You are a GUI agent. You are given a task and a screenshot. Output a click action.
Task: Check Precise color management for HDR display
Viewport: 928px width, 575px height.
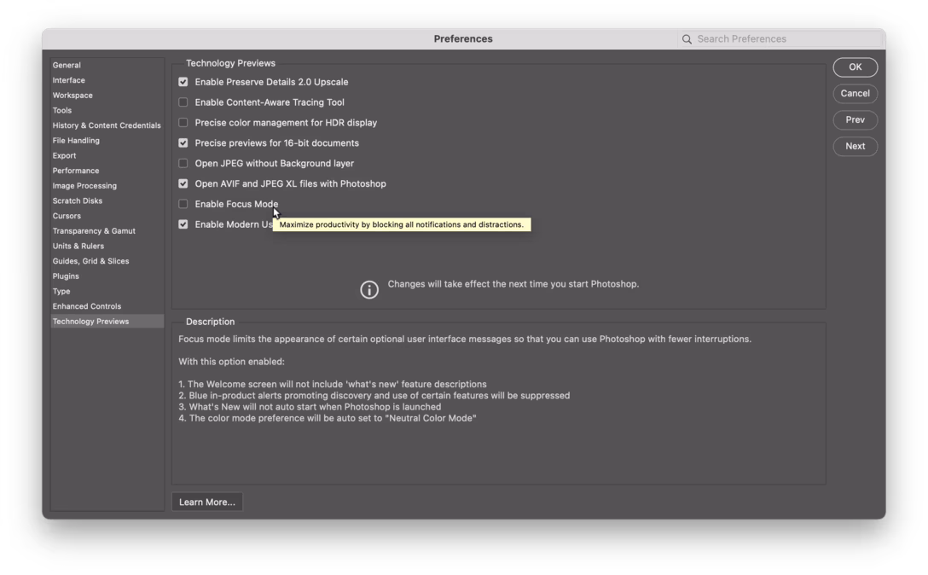(x=183, y=123)
